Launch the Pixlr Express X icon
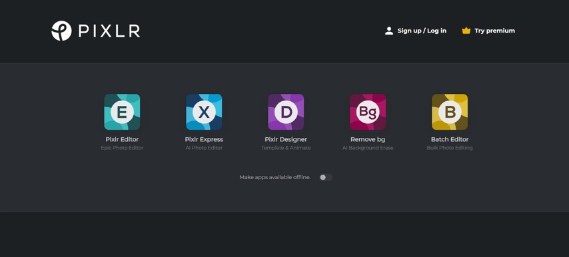Viewport: 569px width, 257px height. 204,112
